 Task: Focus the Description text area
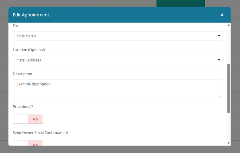pyautogui.click(x=117, y=89)
